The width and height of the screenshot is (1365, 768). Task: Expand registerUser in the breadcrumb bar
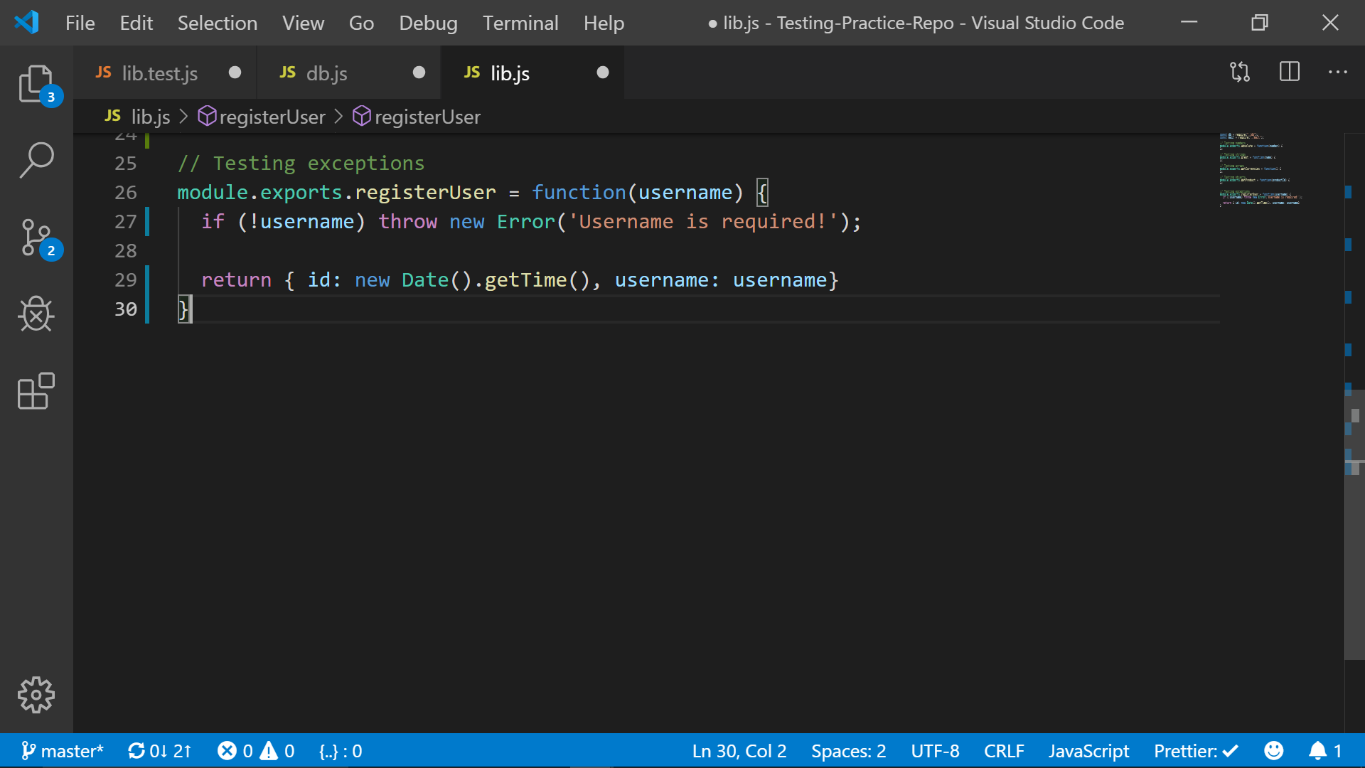pyautogui.click(x=271, y=117)
